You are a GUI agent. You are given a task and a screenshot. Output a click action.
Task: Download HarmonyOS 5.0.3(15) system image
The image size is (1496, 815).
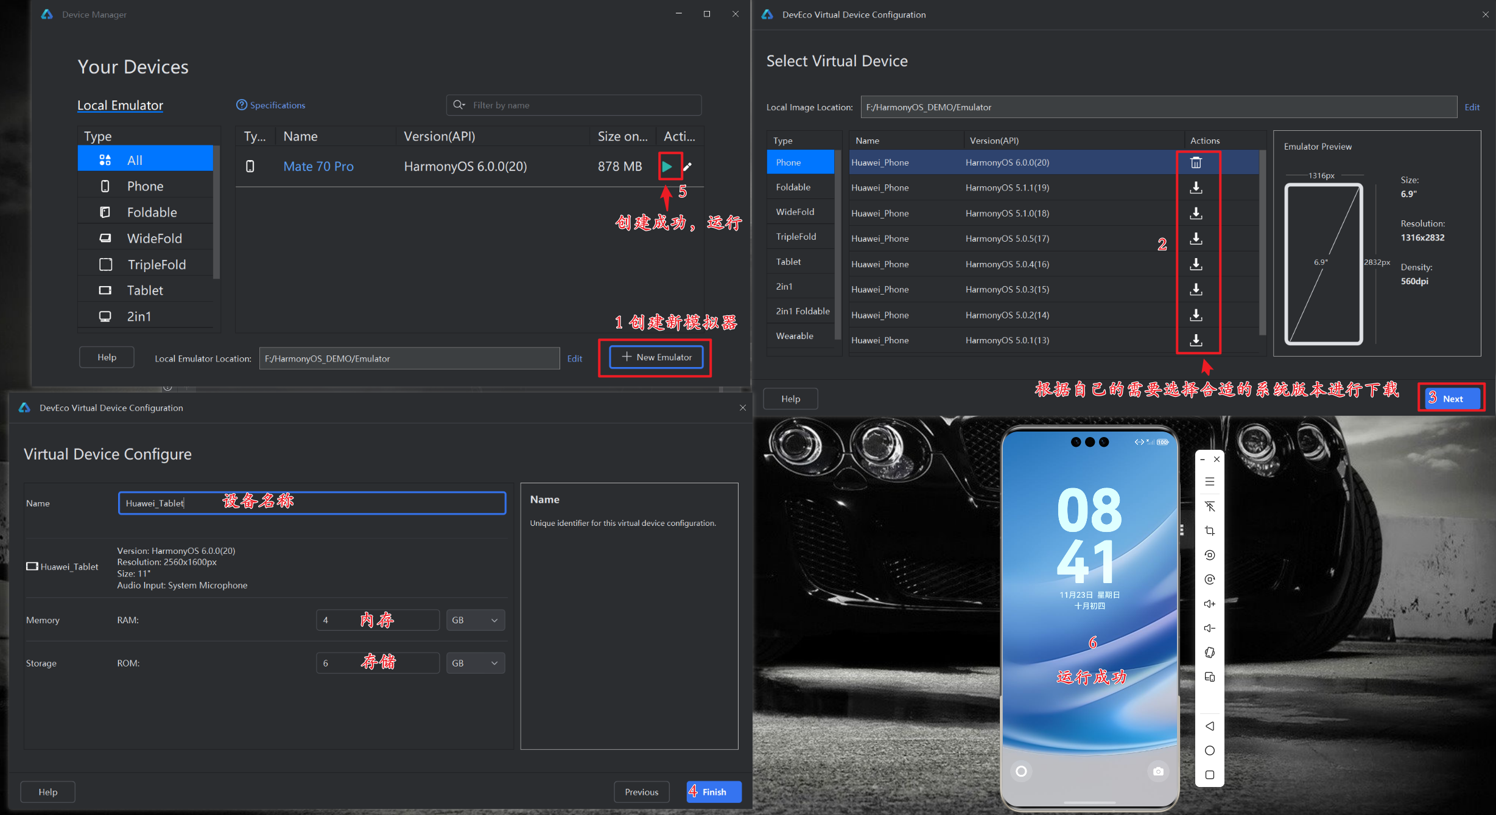click(1196, 290)
